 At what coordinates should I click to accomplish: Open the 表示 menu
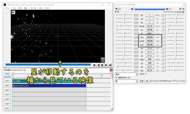(x=41, y=8)
